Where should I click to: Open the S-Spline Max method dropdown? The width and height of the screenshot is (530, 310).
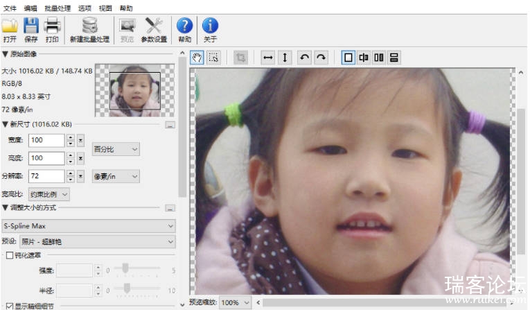(89, 225)
